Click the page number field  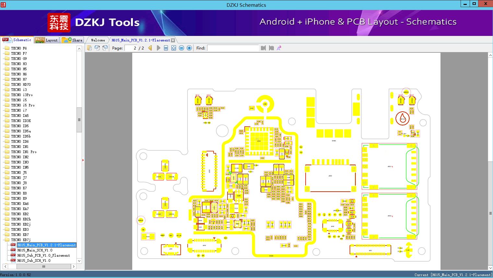131,48
